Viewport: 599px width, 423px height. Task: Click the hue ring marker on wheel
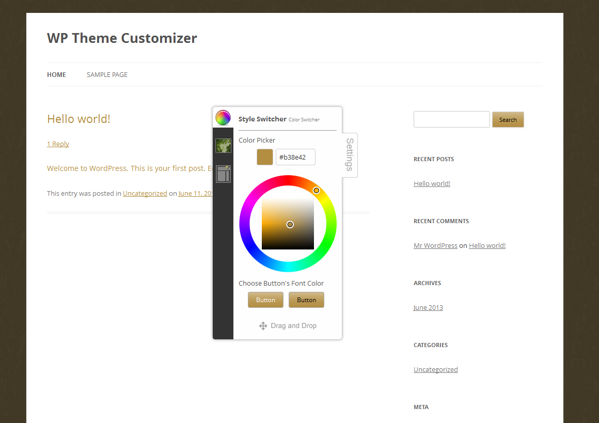pos(317,190)
